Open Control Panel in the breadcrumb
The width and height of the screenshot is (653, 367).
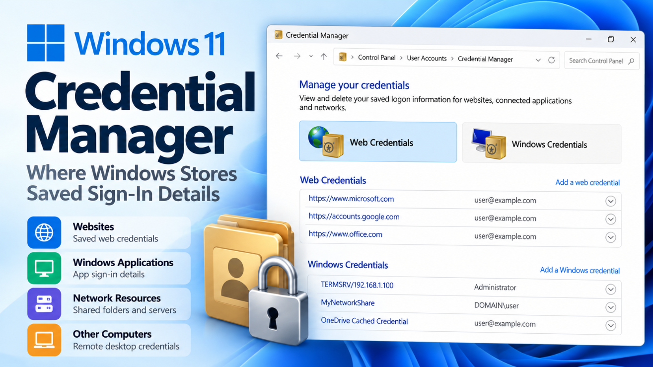coord(377,58)
